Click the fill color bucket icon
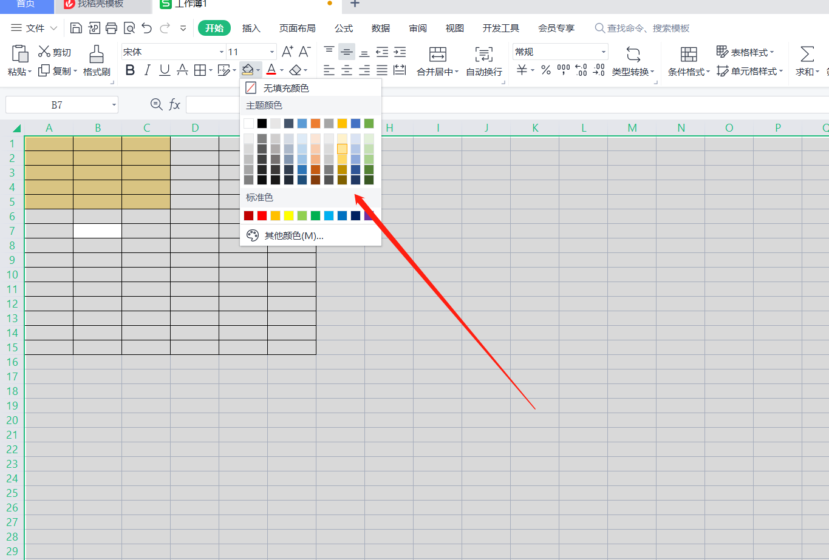829x560 pixels. pyautogui.click(x=247, y=70)
